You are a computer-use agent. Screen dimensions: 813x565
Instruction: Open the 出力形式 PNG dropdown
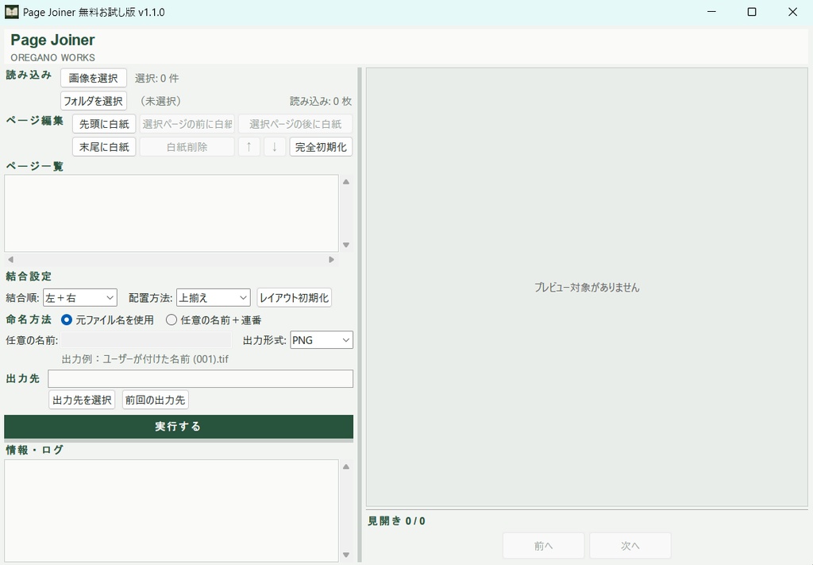tap(322, 340)
